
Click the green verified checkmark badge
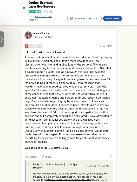click(x=24, y=8)
